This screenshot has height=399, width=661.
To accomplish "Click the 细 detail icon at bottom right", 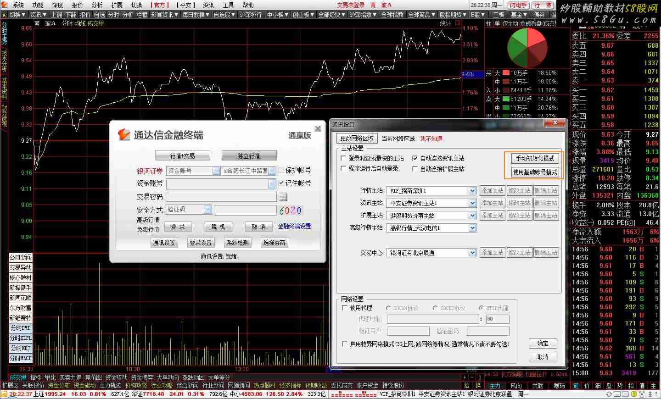I will point(598,386).
